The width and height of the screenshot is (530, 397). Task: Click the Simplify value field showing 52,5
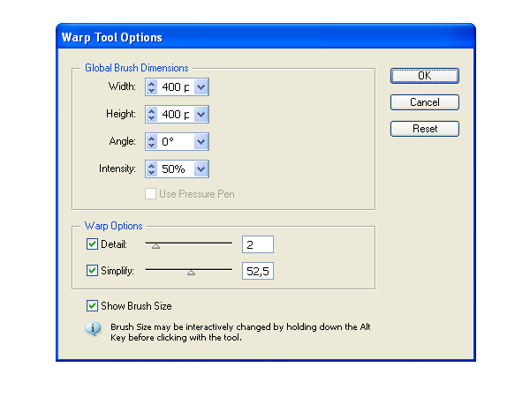coord(258,271)
